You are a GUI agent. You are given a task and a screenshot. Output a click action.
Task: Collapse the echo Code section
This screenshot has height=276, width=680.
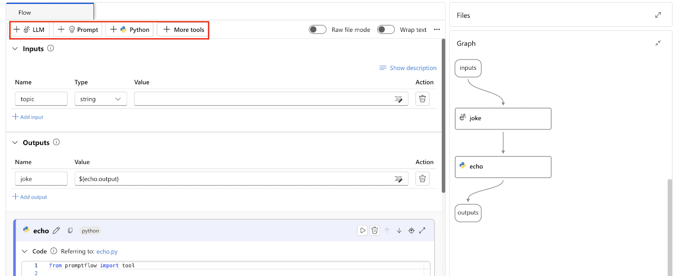pos(25,251)
